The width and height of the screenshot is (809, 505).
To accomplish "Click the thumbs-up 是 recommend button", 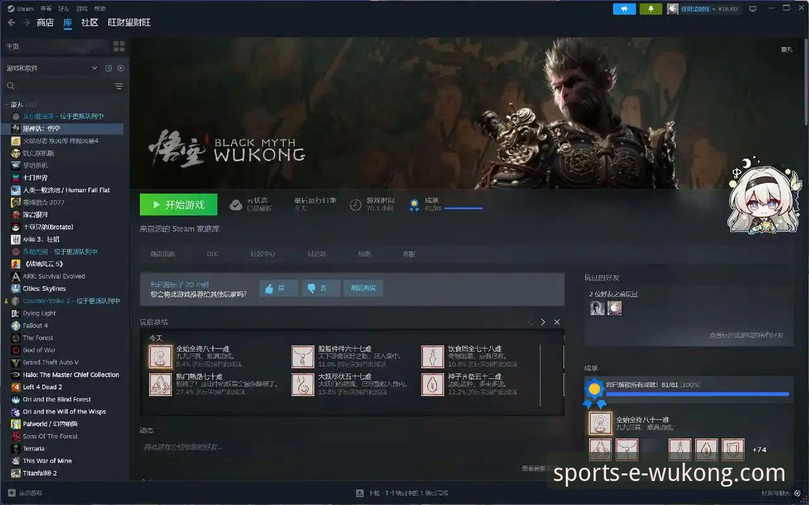I will pyautogui.click(x=278, y=288).
